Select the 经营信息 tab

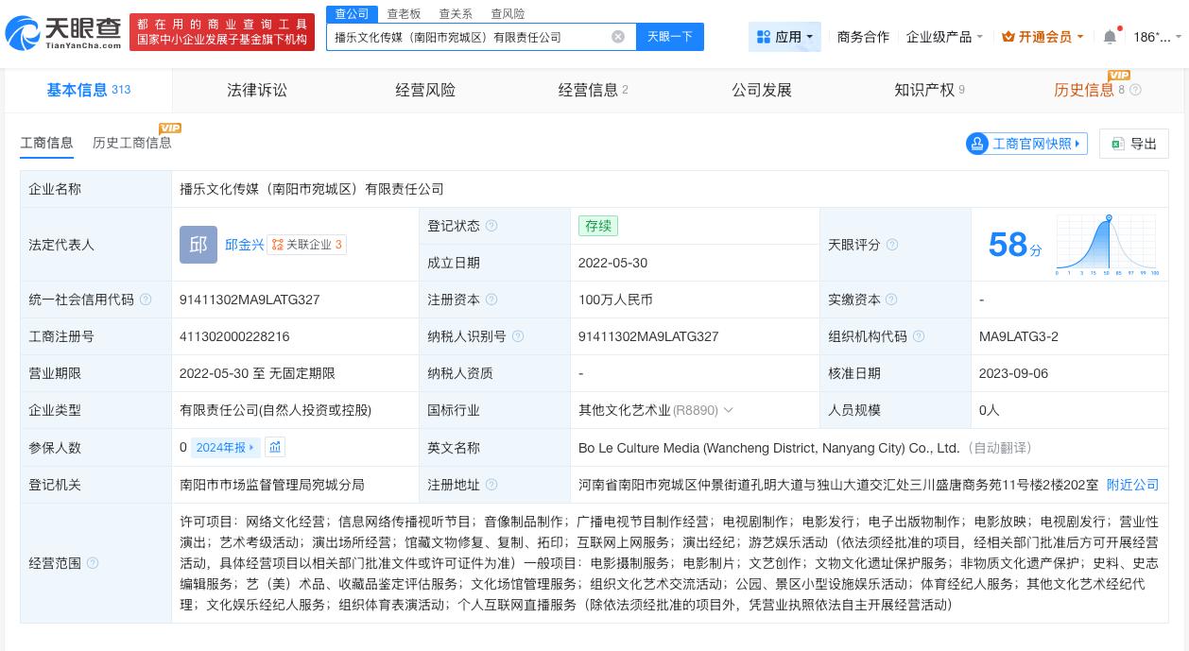(593, 90)
